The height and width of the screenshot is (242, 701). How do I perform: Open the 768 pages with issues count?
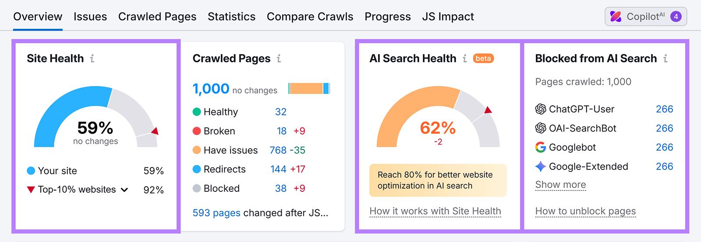coord(278,150)
